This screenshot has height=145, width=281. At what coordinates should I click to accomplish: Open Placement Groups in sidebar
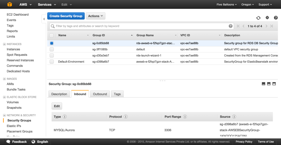(x=19, y=131)
